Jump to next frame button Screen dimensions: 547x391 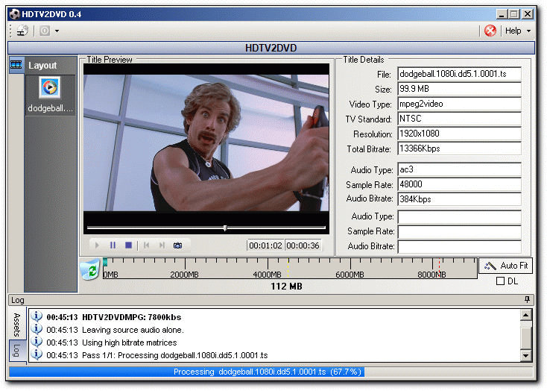point(162,245)
